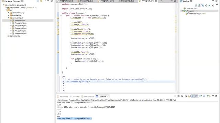Switch to Program5.java editor tab
220x123 pixels.
pyautogui.click(x=128, y=1)
